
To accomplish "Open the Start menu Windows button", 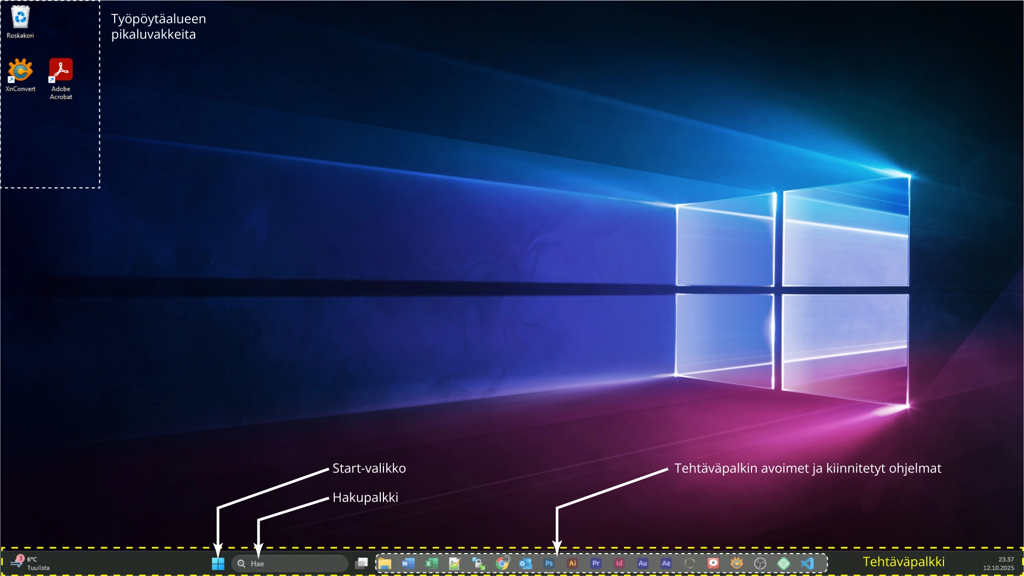I will [218, 564].
